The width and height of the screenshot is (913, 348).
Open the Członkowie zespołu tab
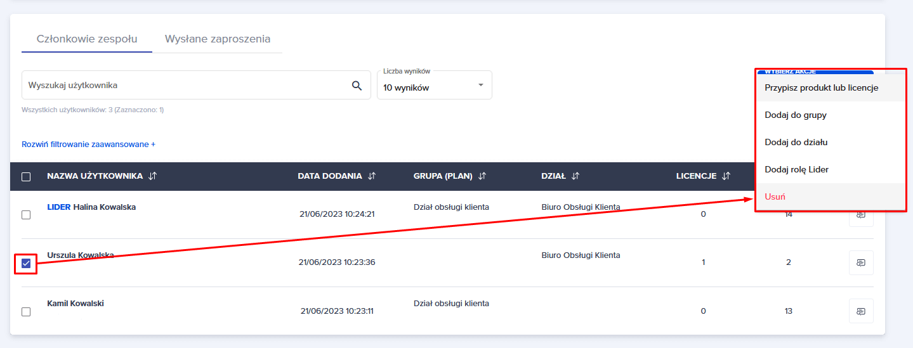click(x=87, y=39)
